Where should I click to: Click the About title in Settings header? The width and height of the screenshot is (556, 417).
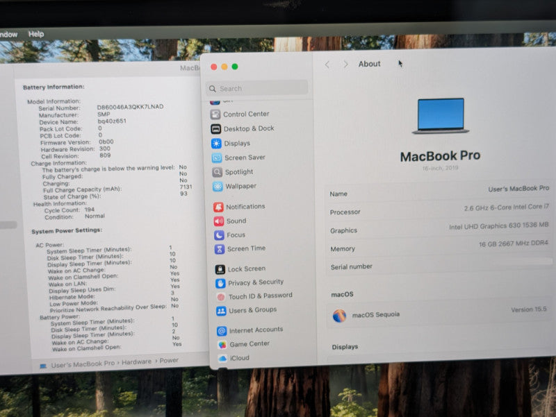tap(369, 64)
